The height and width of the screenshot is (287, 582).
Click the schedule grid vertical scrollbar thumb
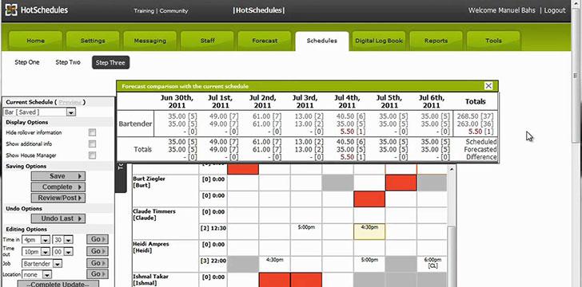[x=452, y=256]
